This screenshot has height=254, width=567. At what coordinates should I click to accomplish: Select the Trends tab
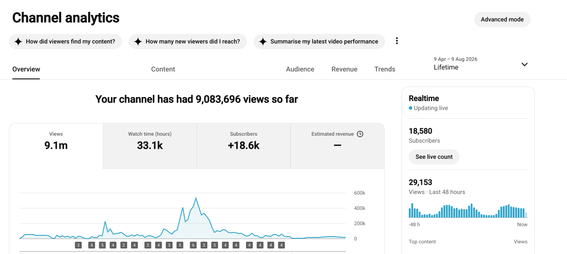coord(385,69)
